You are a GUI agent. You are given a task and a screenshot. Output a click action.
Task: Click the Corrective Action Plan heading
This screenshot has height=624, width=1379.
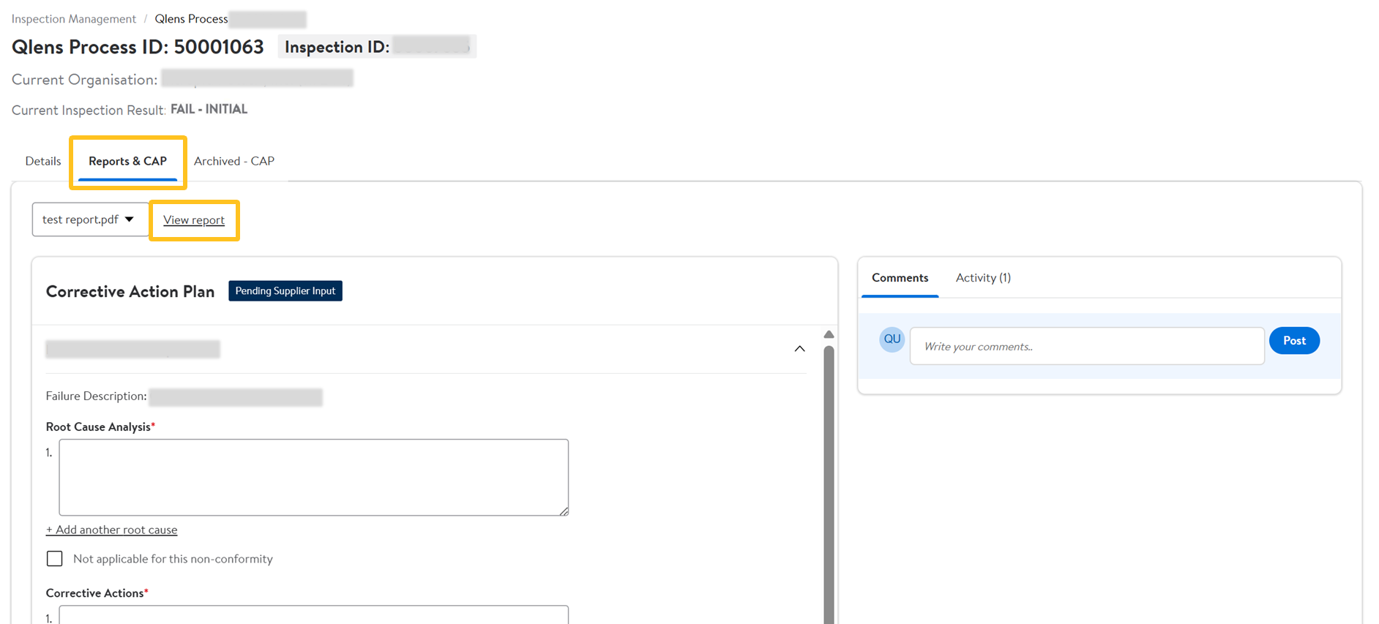130,291
